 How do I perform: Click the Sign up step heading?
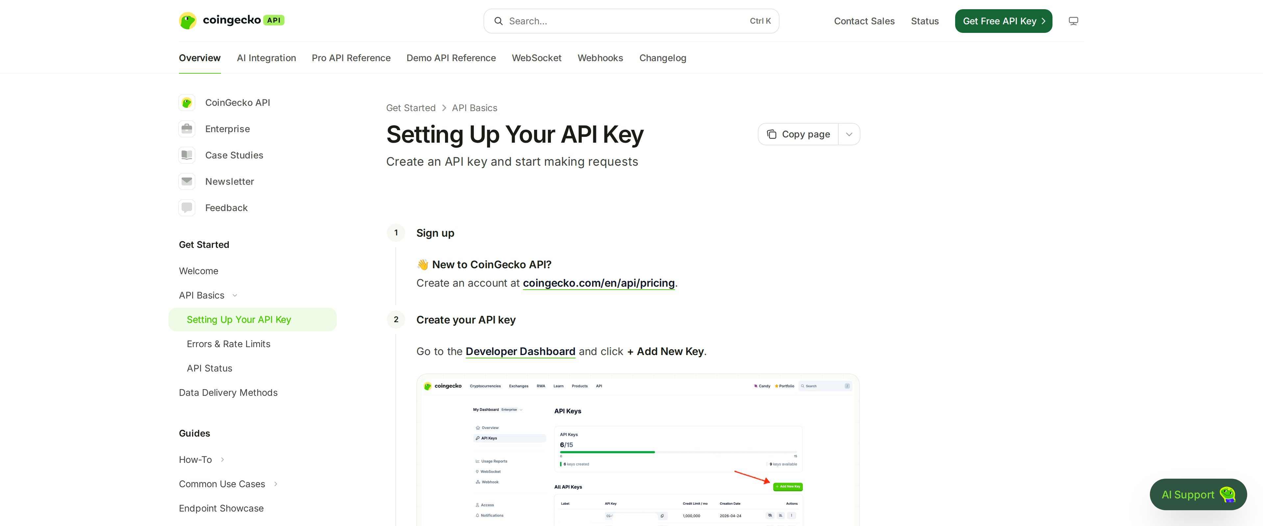435,233
